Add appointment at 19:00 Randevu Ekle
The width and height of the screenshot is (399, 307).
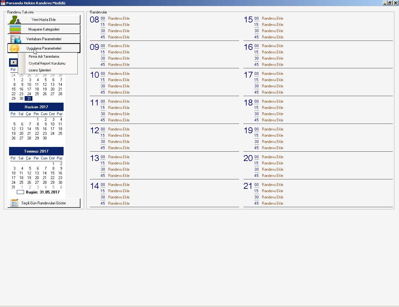point(272,129)
